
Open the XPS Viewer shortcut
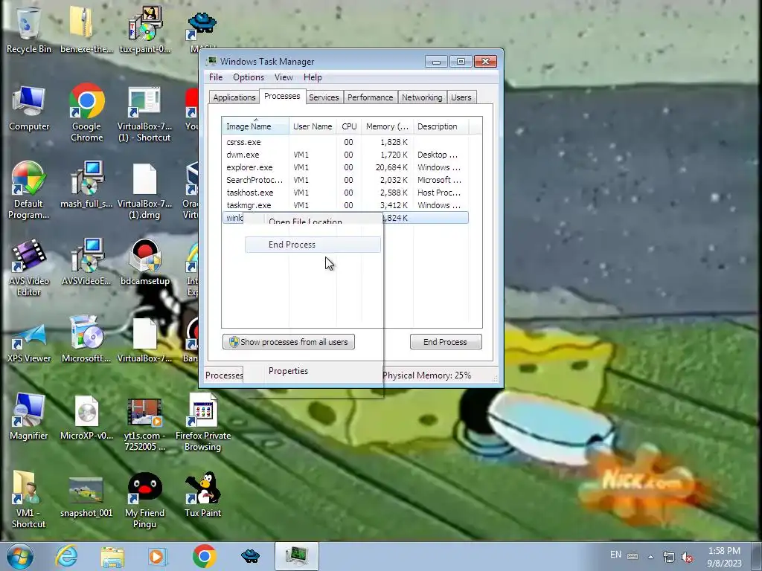point(29,342)
